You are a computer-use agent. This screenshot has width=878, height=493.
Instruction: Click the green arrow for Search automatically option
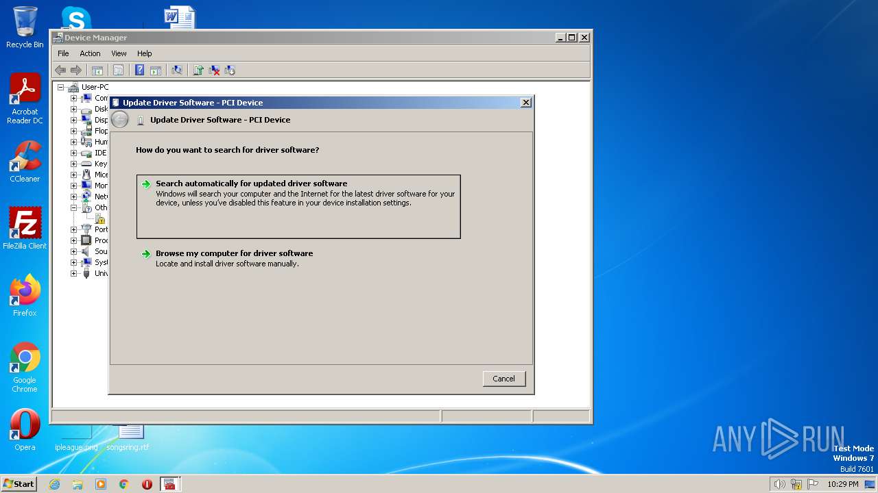coord(145,184)
